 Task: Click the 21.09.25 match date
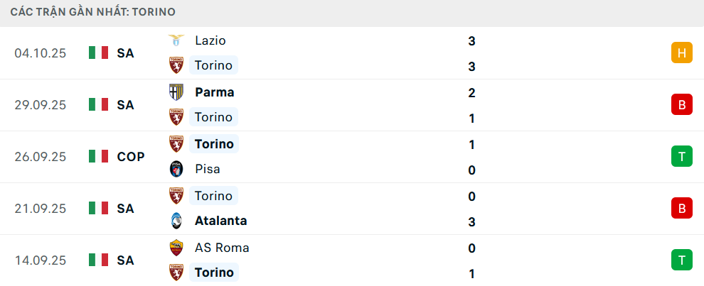pos(40,208)
